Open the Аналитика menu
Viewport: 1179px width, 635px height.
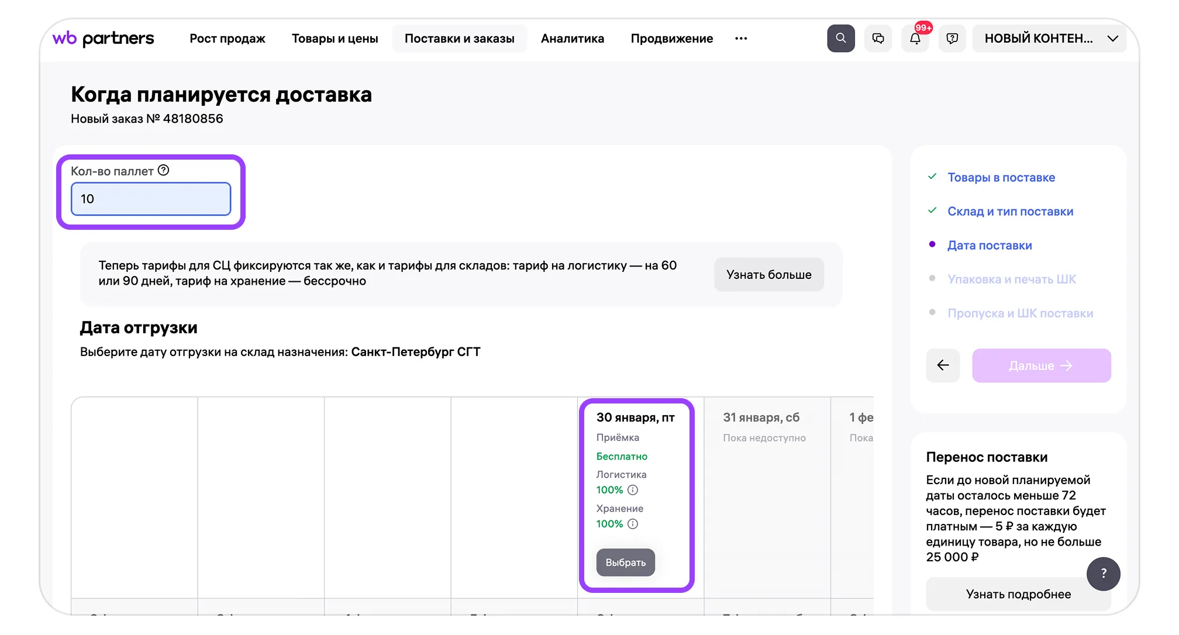pos(572,39)
